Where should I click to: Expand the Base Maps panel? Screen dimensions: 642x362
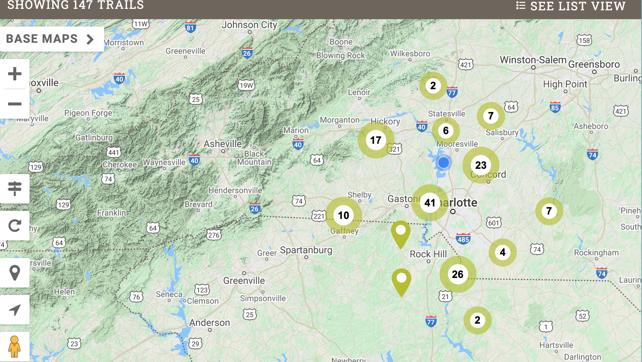(x=52, y=39)
